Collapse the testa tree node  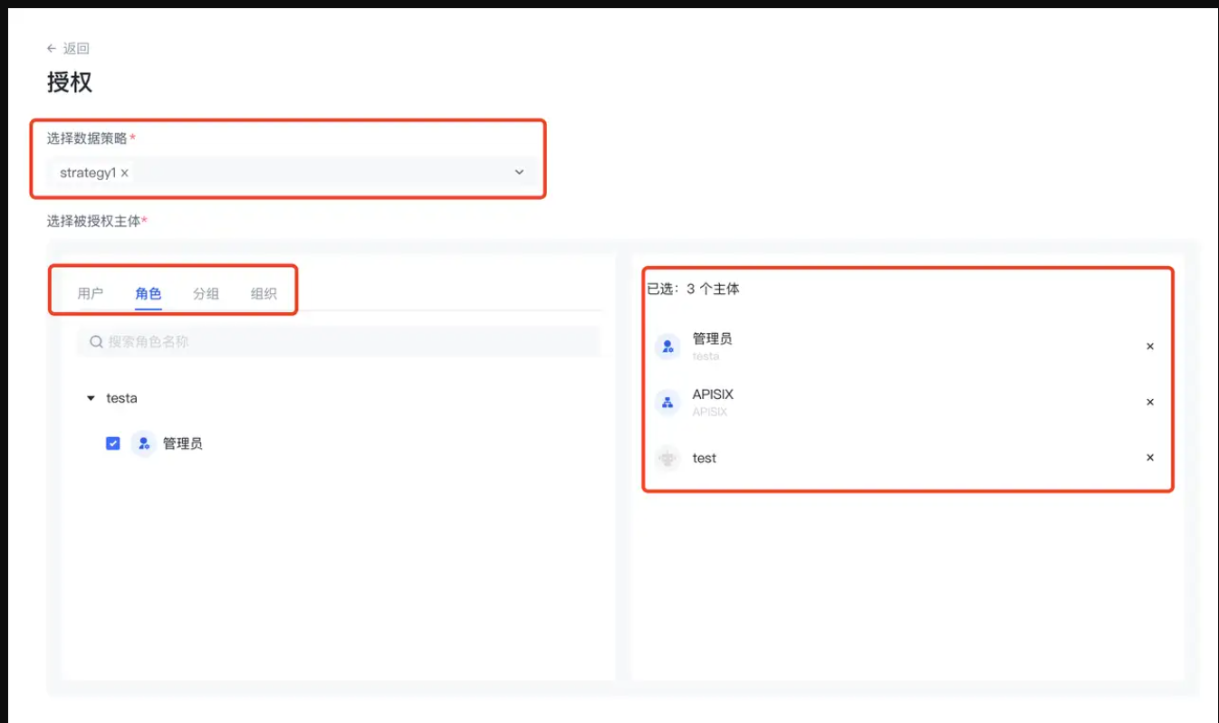click(x=91, y=398)
